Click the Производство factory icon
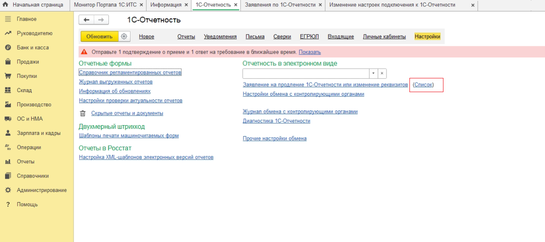The height and width of the screenshot is (242, 545). pos(8,104)
